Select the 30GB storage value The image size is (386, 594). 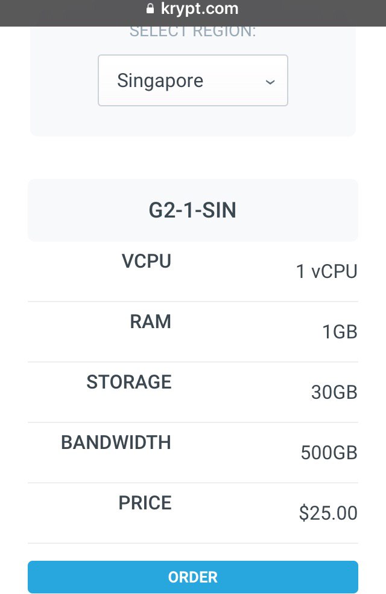pyautogui.click(x=334, y=393)
